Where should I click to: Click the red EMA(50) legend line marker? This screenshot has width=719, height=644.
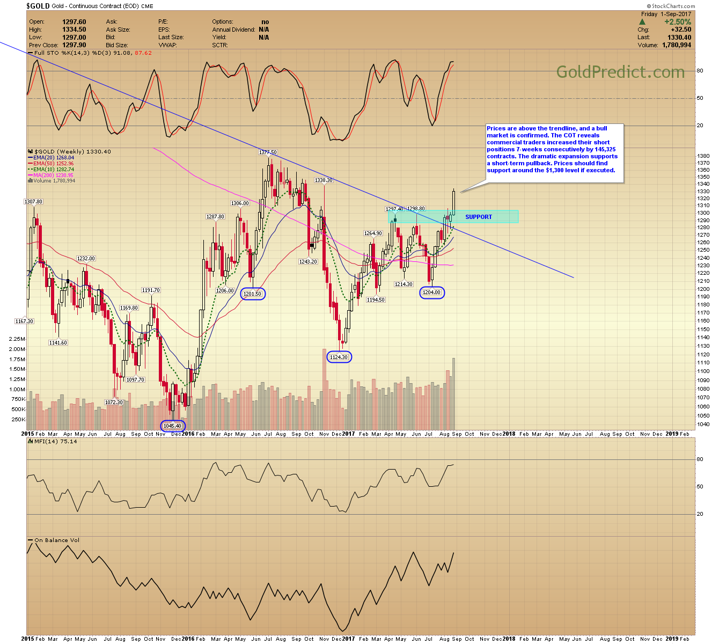[30, 164]
